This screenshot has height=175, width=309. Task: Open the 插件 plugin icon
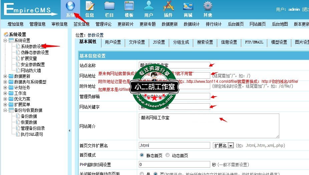pyautogui.click(x=168, y=7)
